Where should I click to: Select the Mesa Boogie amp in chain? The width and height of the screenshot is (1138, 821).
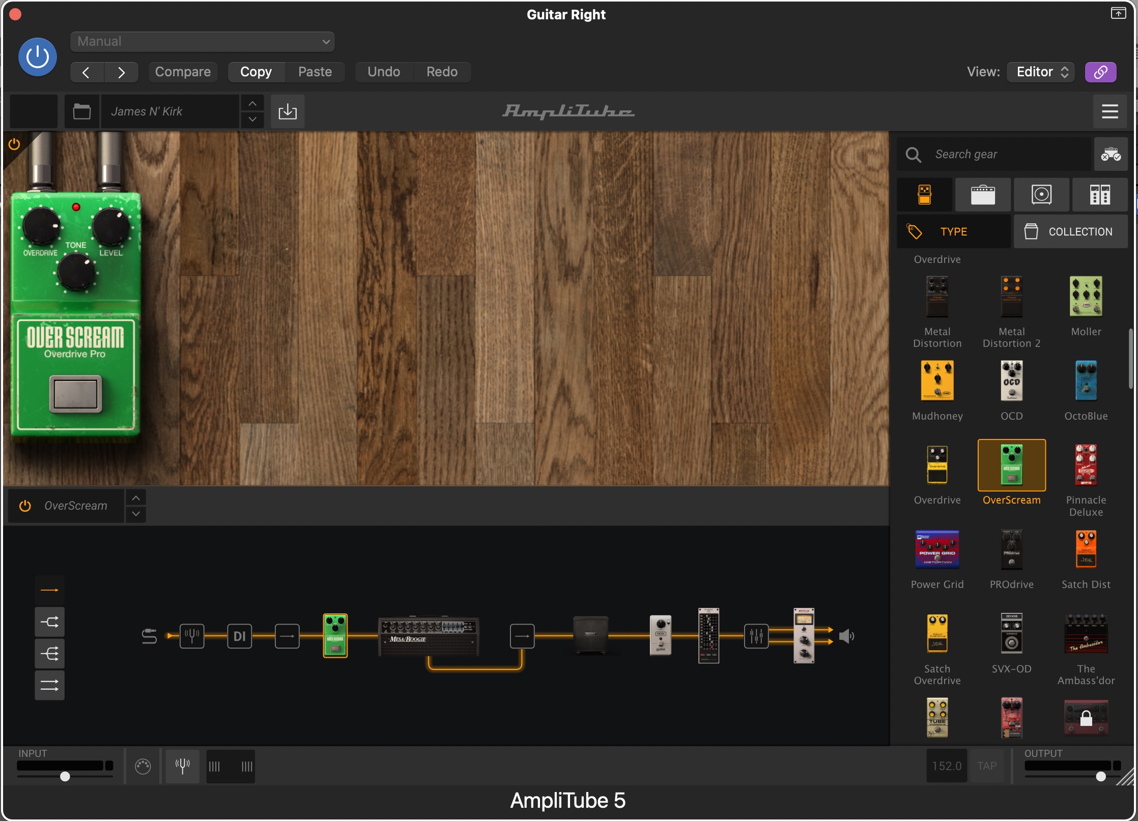click(x=429, y=636)
